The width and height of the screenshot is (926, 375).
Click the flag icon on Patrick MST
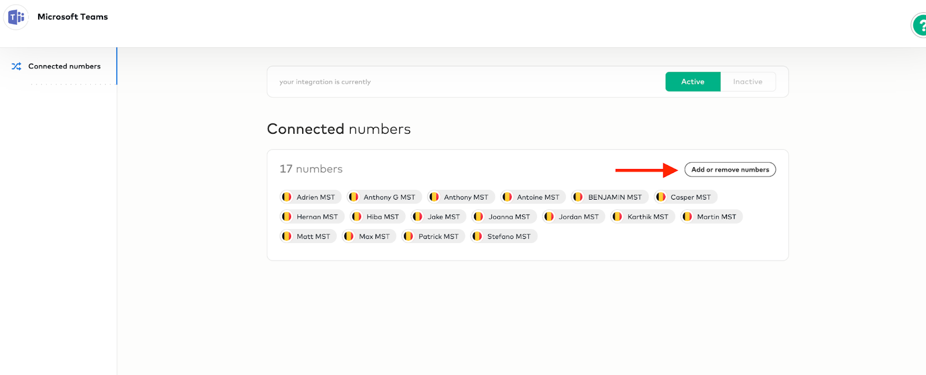[x=408, y=237]
